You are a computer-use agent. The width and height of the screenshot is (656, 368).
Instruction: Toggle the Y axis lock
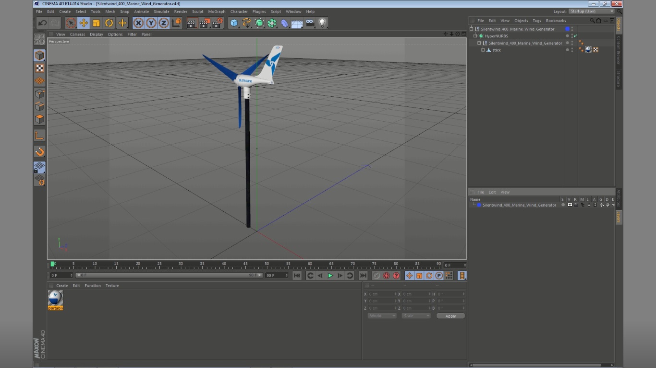[x=151, y=23]
